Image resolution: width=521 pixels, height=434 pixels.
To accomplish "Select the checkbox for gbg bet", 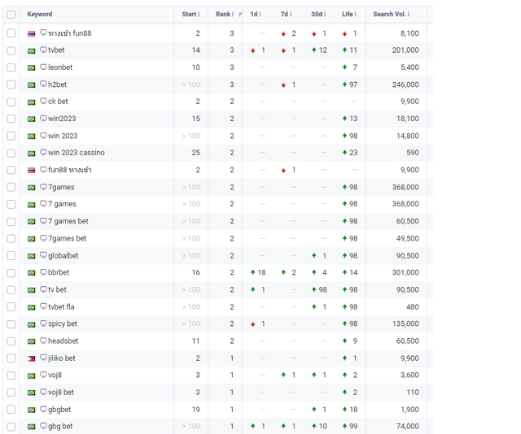I will point(11,427).
